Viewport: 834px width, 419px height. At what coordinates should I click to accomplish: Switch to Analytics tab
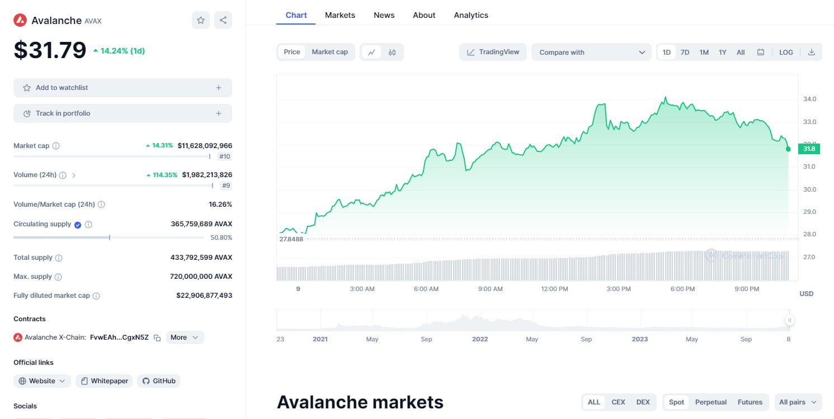(x=471, y=15)
